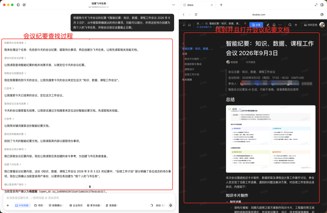Open the user avatar profile menu

[322, 25]
